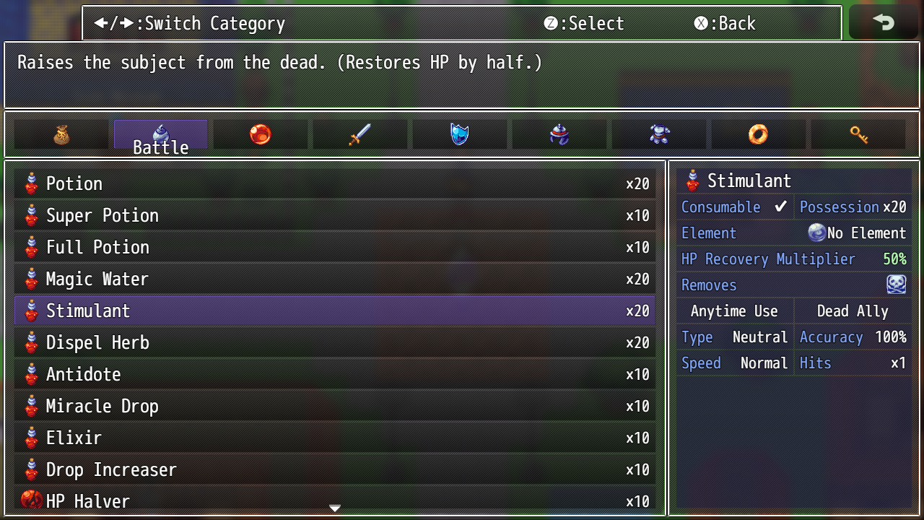Choose Potion from the item list
Image resolution: width=924 pixels, height=520 pixels.
tap(335, 183)
